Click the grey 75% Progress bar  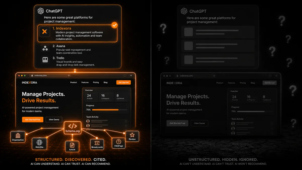[x=255, y=111]
